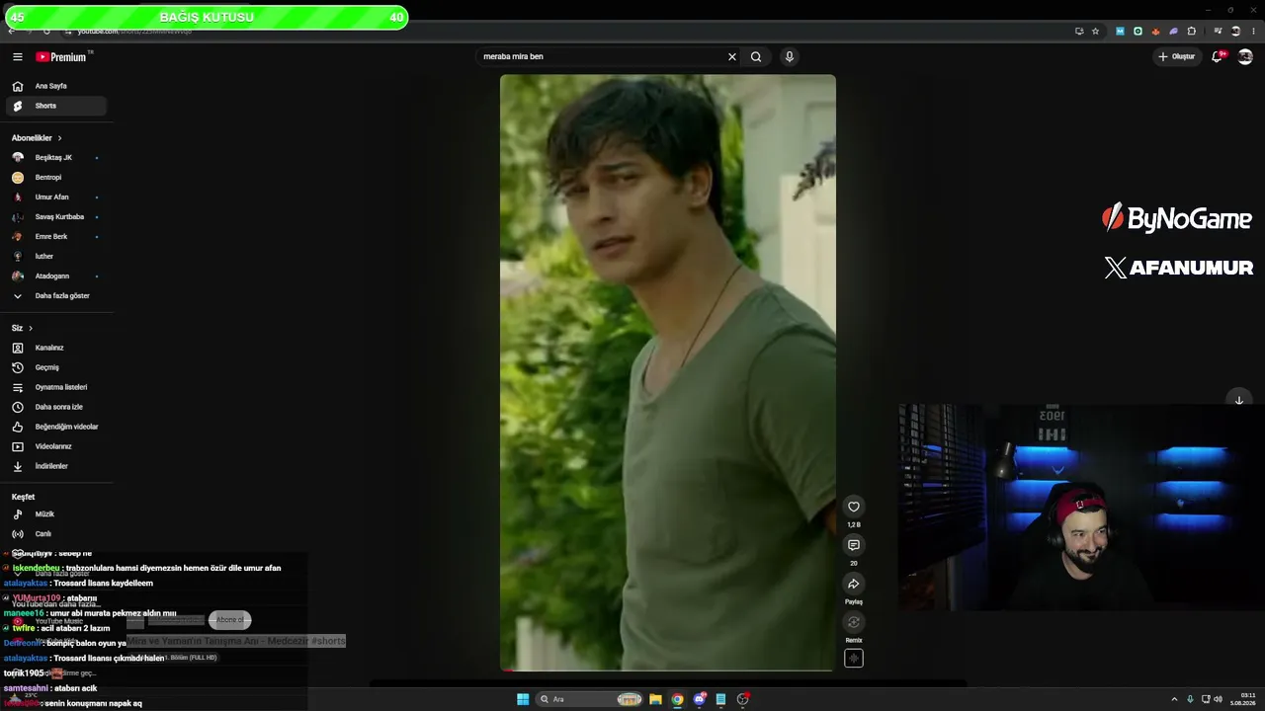Open İndirilenler in the sidebar

pyautogui.click(x=56, y=466)
